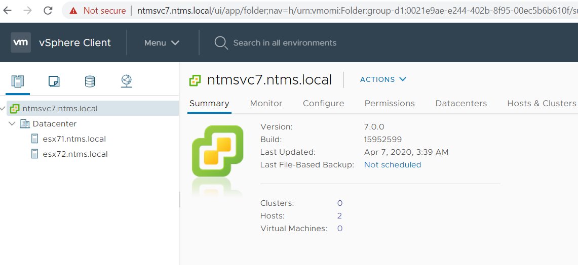This screenshot has width=578, height=265.
Task: Click the large vCenter summary logo
Action: click(x=218, y=151)
